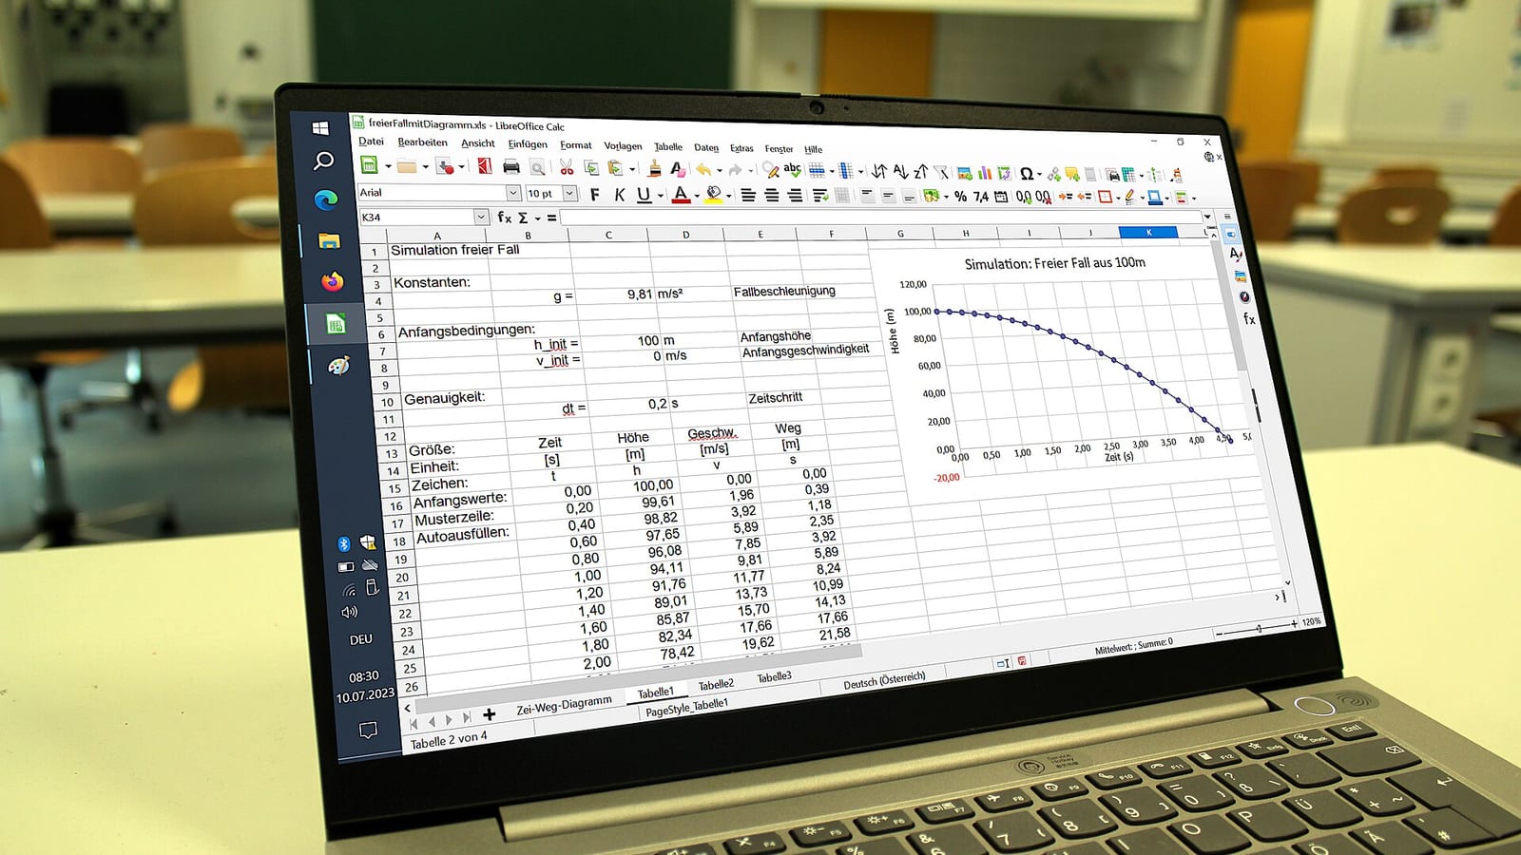The height and width of the screenshot is (855, 1521).
Task: Insert an image using the picture icon
Action: pyautogui.click(x=965, y=173)
